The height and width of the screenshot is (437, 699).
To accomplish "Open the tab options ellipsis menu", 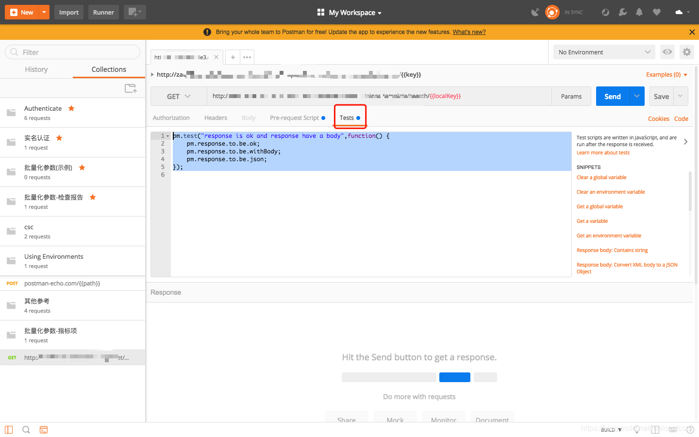I will [247, 57].
